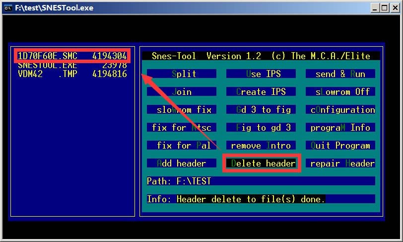Screen dimensions: 403x242
Task: Choose fix for Pal
Action: pos(182,146)
